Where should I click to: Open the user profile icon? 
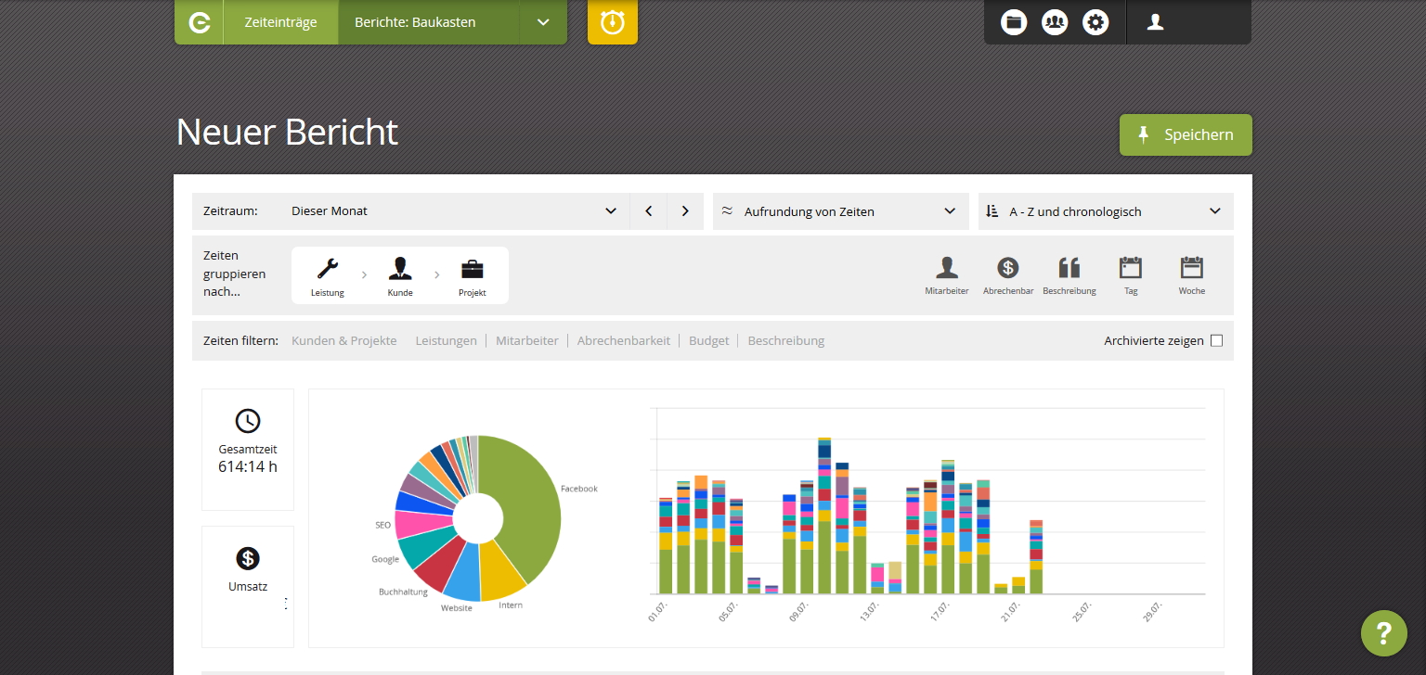[1155, 22]
